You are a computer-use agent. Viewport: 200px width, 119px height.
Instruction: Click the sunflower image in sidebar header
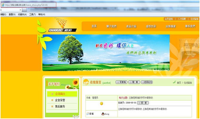pyautogui.click(x=76, y=83)
